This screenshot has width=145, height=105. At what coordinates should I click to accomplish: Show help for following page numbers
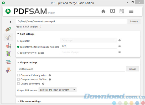point(120,46)
